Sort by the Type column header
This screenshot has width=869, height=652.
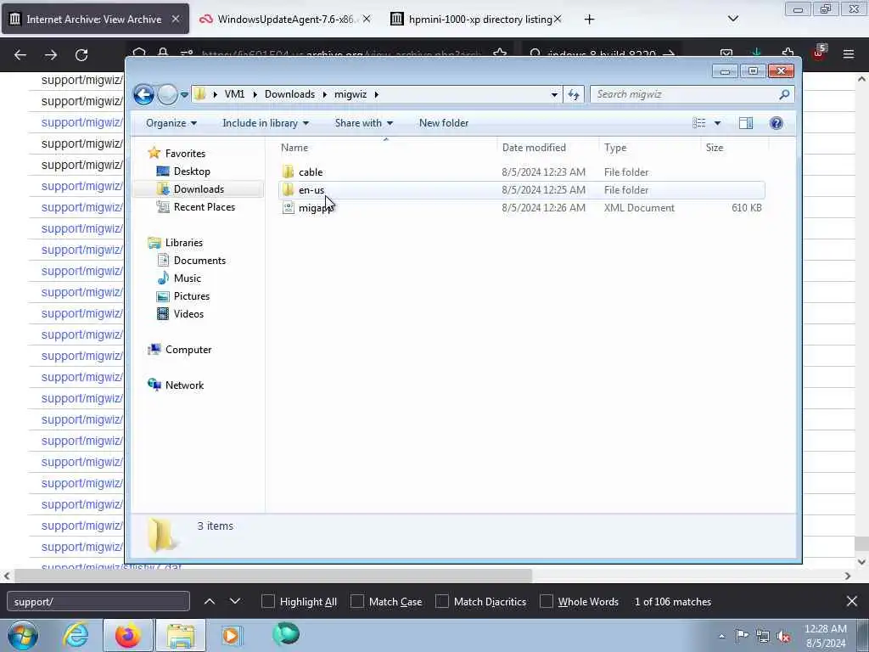615,148
